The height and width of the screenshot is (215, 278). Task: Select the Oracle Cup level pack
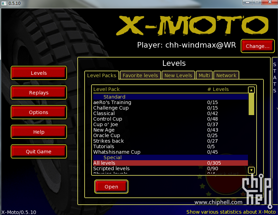171,135
